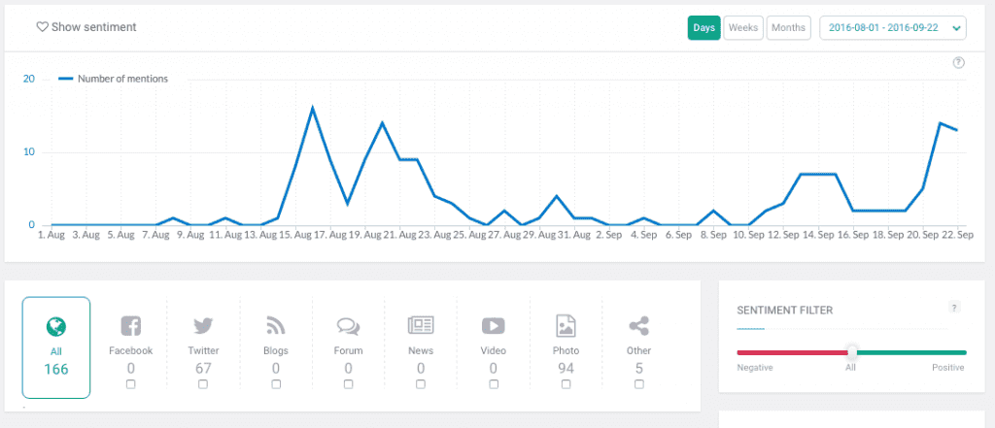This screenshot has height=428, width=995.
Task: Open the date range dropdown
Action: (x=893, y=28)
